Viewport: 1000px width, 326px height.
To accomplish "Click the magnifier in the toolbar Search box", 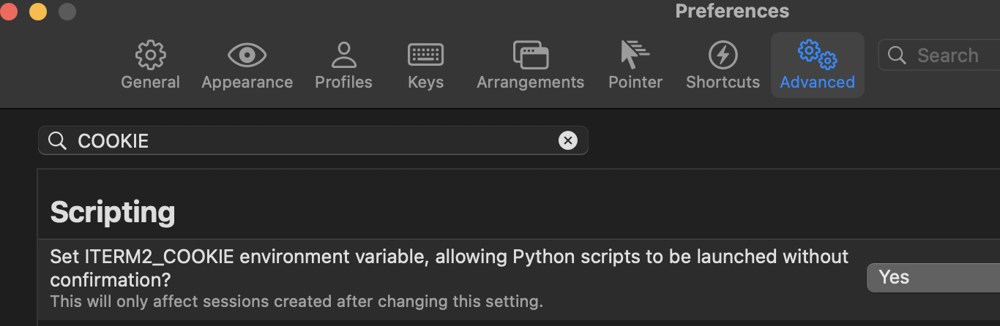I will [x=897, y=56].
